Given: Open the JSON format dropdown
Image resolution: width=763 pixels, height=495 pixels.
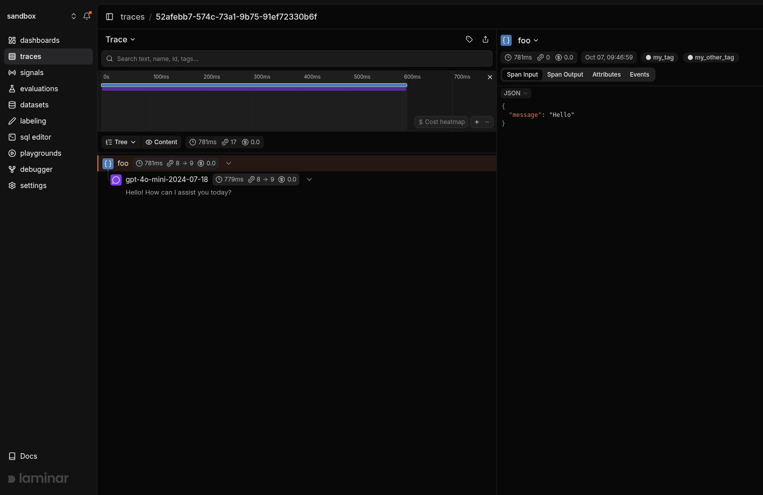Looking at the screenshot, I should pyautogui.click(x=516, y=93).
